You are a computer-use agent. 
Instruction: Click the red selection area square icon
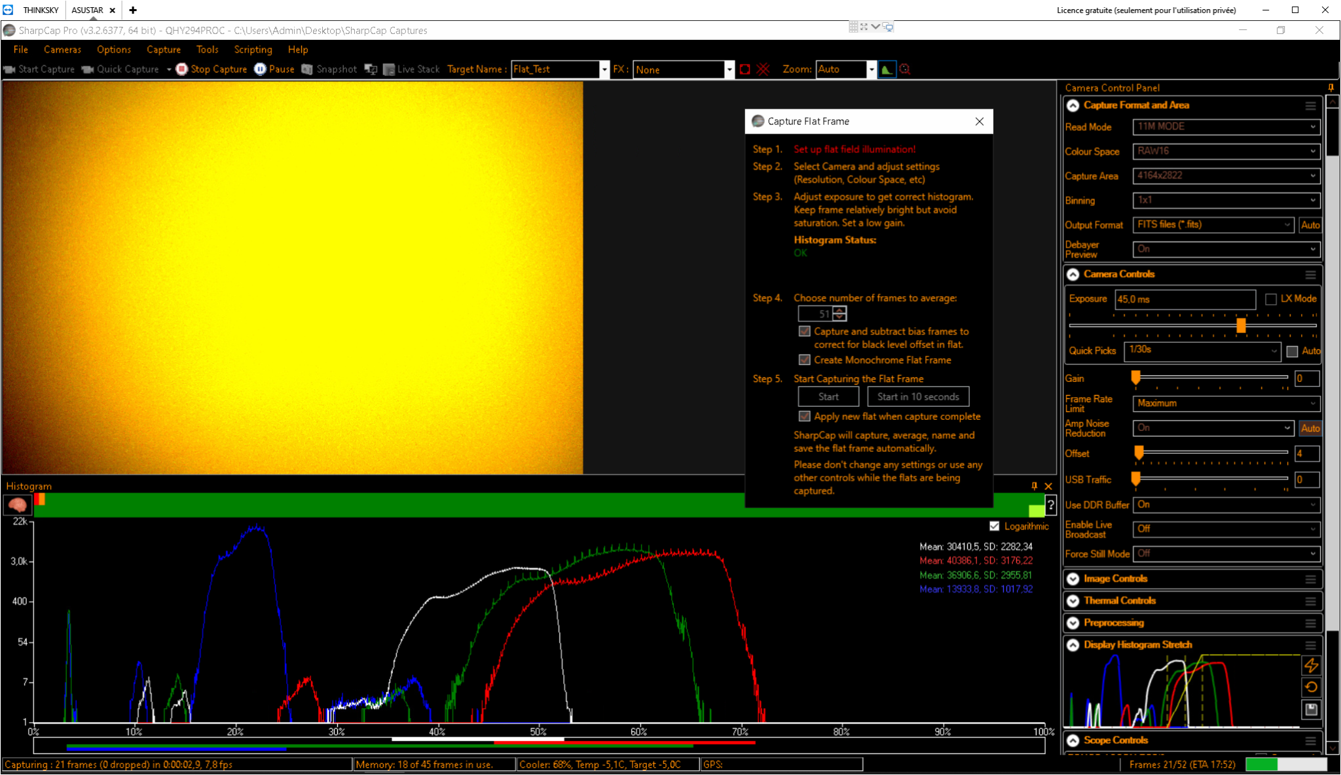click(744, 69)
